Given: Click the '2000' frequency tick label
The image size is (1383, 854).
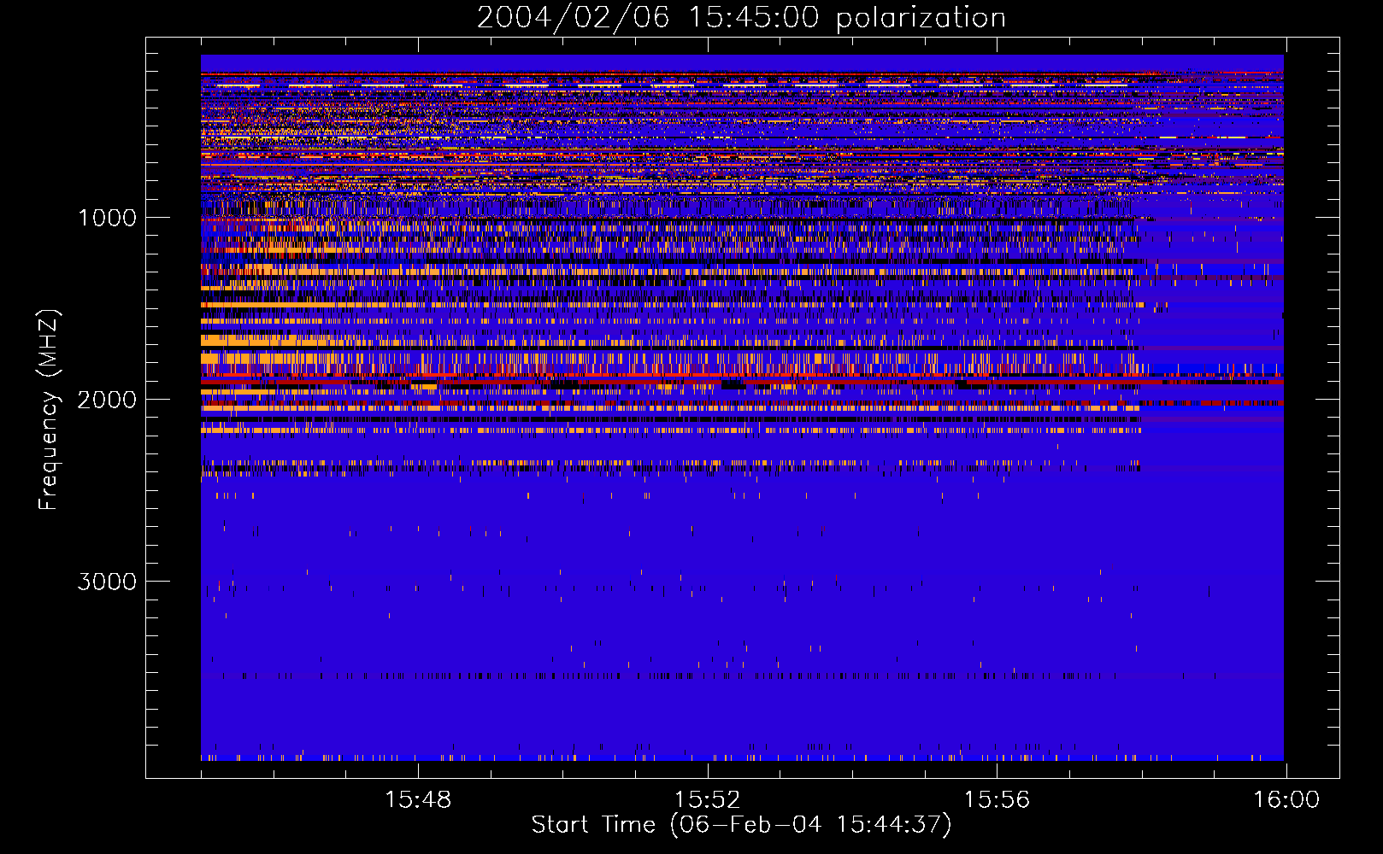Looking at the screenshot, I should (x=107, y=400).
